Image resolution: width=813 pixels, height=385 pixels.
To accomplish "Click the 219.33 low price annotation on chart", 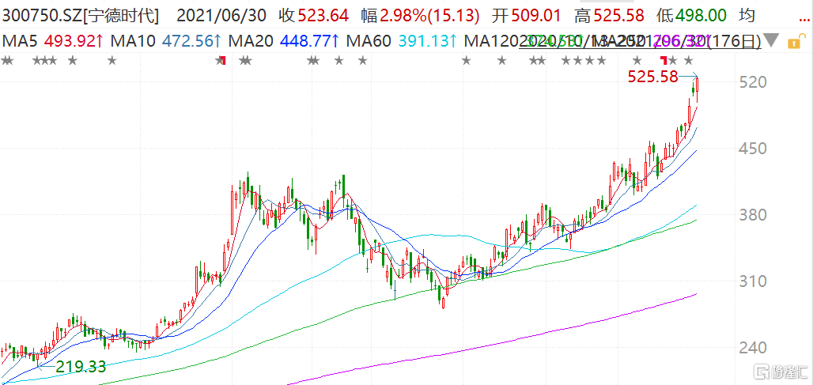I will [x=81, y=366].
